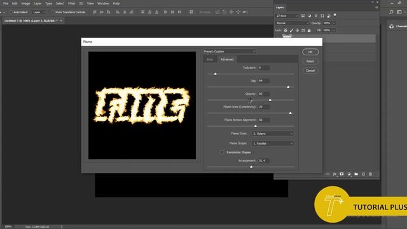The image size is (407, 229).
Task: Click Reset in the Flame dialog
Action: pyautogui.click(x=310, y=61)
